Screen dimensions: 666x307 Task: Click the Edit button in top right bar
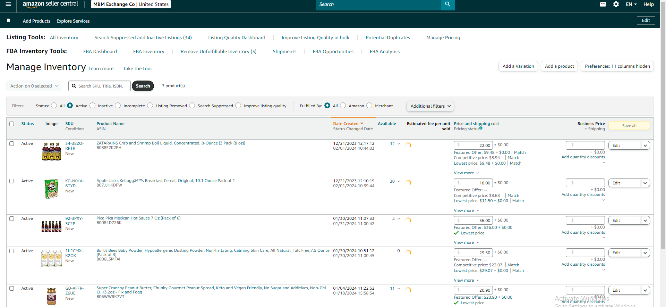(x=646, y=20)
